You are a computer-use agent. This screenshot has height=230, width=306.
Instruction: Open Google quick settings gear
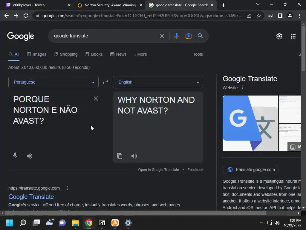279,36
